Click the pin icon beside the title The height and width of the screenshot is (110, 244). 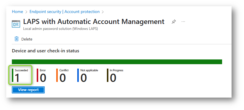[174, 22]
